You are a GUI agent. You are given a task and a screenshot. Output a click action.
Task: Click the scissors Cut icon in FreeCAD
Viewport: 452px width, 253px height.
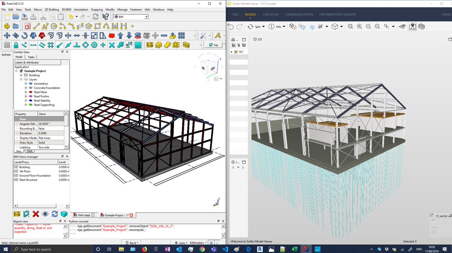[43, 17]
